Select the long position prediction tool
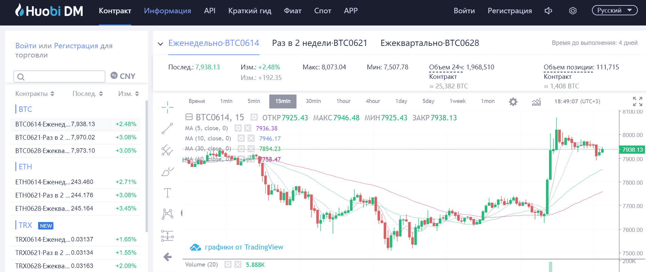This screenshot has width=646, height=272. click(167, 235)
